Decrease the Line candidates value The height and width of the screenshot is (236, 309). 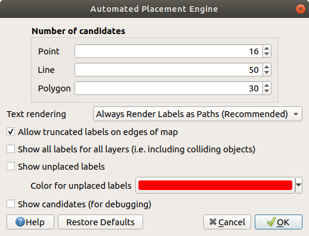267,73
